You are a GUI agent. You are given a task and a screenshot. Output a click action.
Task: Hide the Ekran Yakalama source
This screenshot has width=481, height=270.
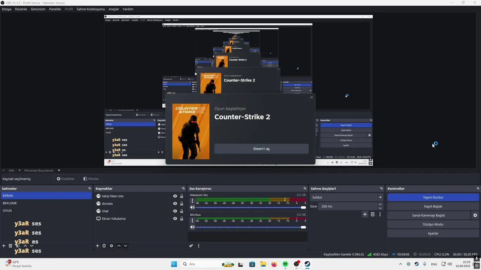coord(175,219)
